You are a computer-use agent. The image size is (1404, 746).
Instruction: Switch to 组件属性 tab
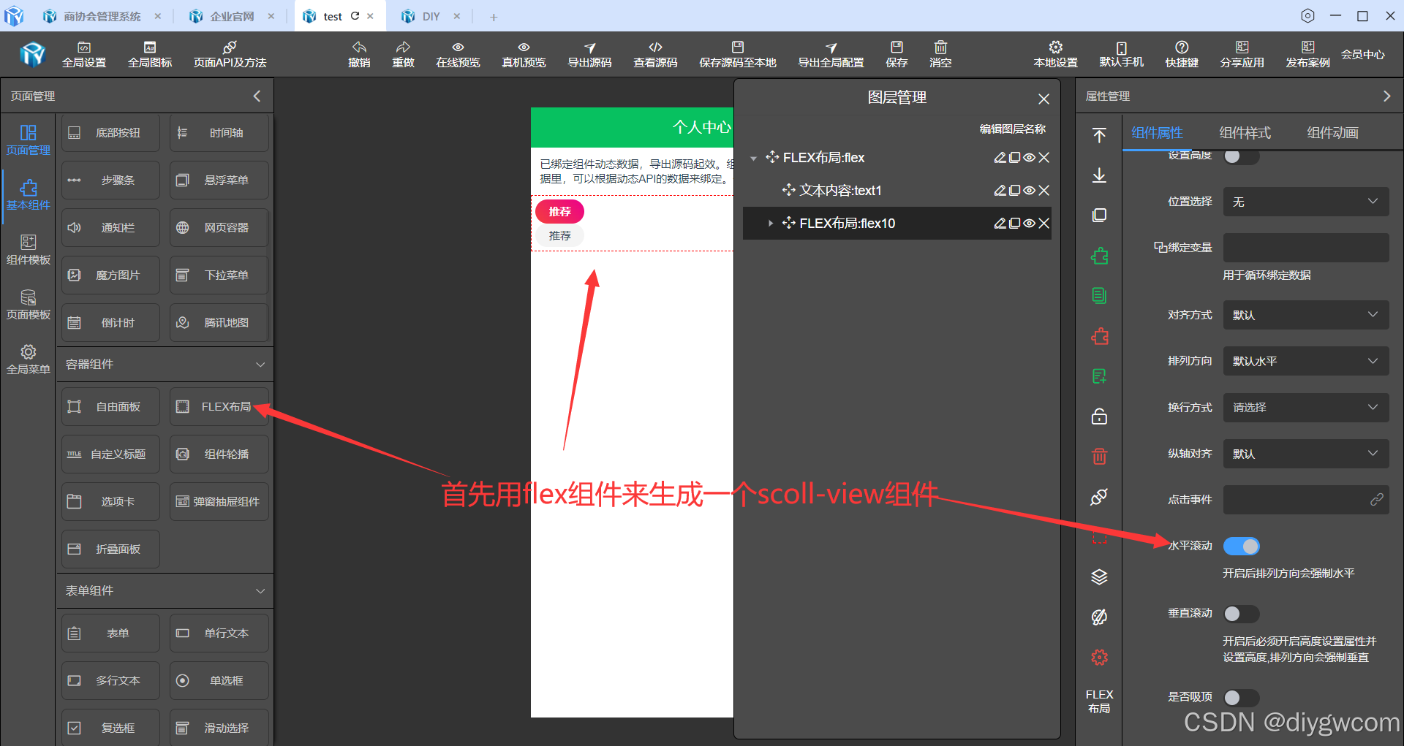pyautogui.click(x=1157, y=133)
